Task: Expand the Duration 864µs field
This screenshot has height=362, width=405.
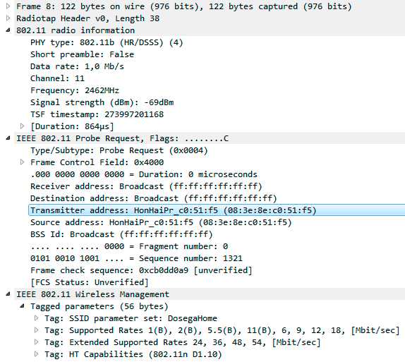Action: pos(22,126)
